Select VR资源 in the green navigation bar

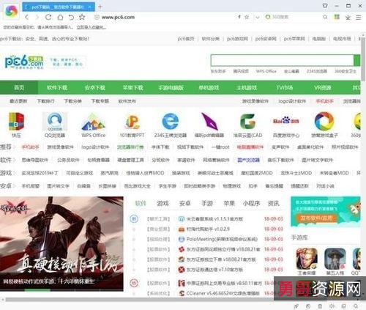[x=323, y=87]
